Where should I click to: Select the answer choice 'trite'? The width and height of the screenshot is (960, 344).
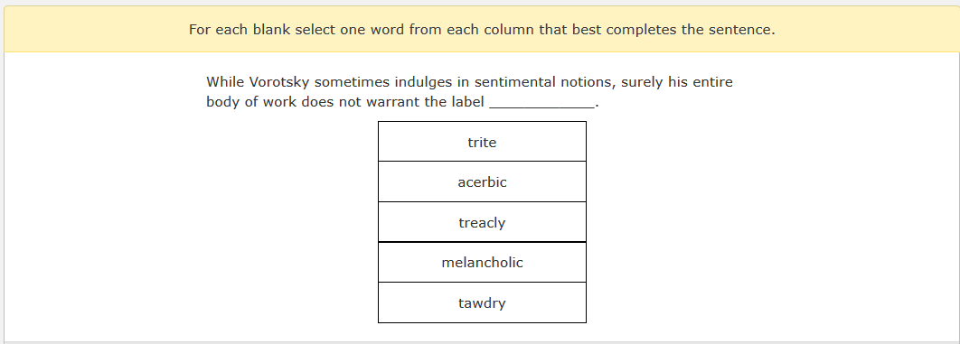[x=482, y=142]
